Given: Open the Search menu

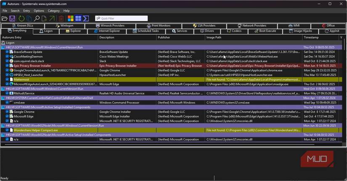Looking at the screenshot, I should [15, 10].
